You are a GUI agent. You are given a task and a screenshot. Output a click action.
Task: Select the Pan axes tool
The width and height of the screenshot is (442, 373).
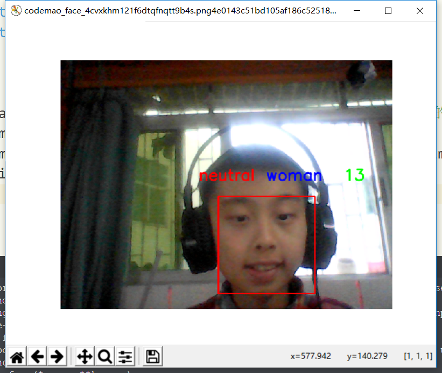pyautogui.click(x=85, y=356)
